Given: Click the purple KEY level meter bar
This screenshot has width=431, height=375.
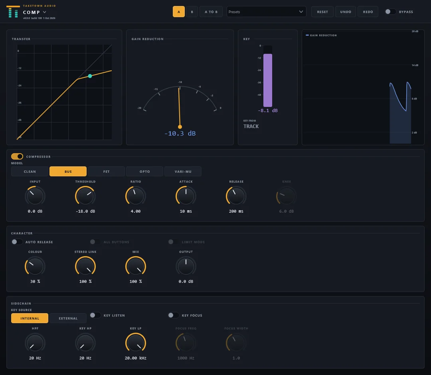Looking at the screenshot, I should [x=268, y=80].
